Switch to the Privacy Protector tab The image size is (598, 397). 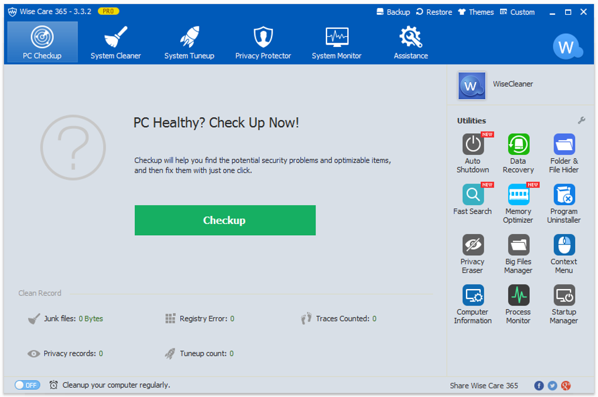point(263,43)
